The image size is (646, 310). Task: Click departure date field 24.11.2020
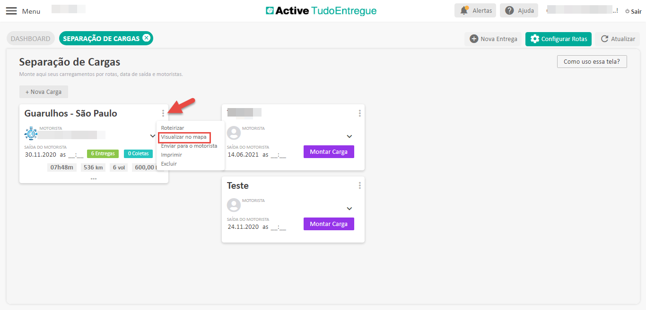[x=244, y=227]
